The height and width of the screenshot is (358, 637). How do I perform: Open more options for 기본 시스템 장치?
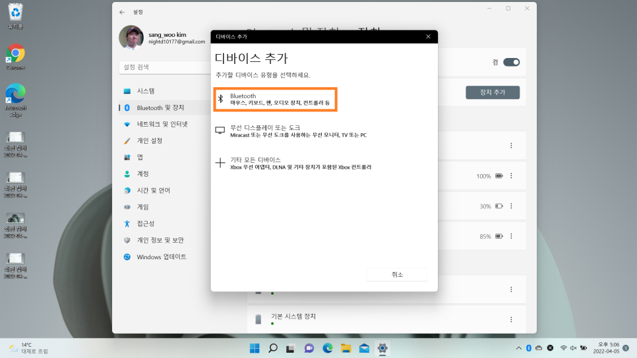pos(511,320)
